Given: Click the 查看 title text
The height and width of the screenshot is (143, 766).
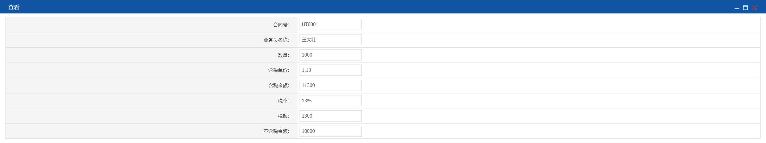Looking at the screenshot, I should (x=14, y=7).
